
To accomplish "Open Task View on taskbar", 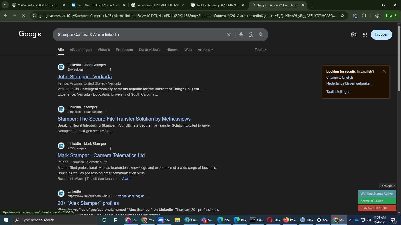I will tap(116, 220).
